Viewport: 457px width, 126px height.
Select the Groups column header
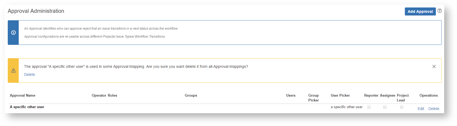[x=191, y=95]
